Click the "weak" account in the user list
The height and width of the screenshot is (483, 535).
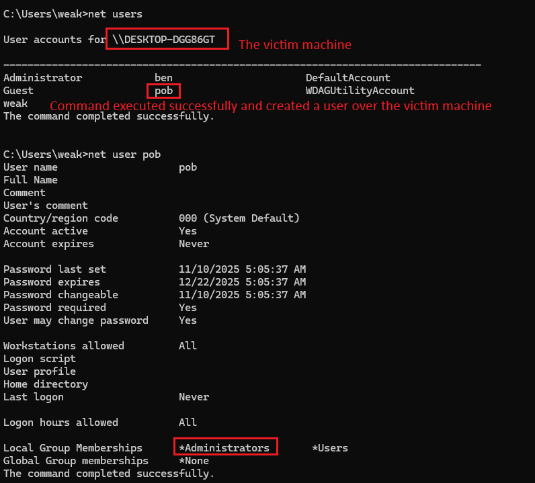[x=15, y=103]
